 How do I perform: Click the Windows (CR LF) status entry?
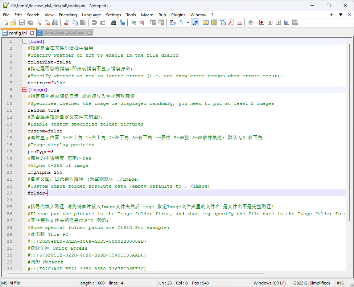pos(269,283)
